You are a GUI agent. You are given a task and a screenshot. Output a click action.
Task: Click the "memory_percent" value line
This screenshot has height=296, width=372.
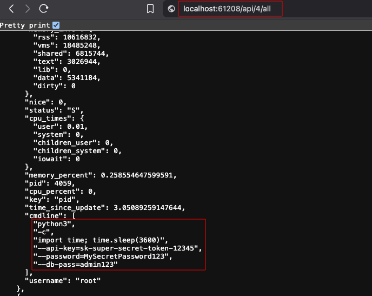(x=100, y=175)
